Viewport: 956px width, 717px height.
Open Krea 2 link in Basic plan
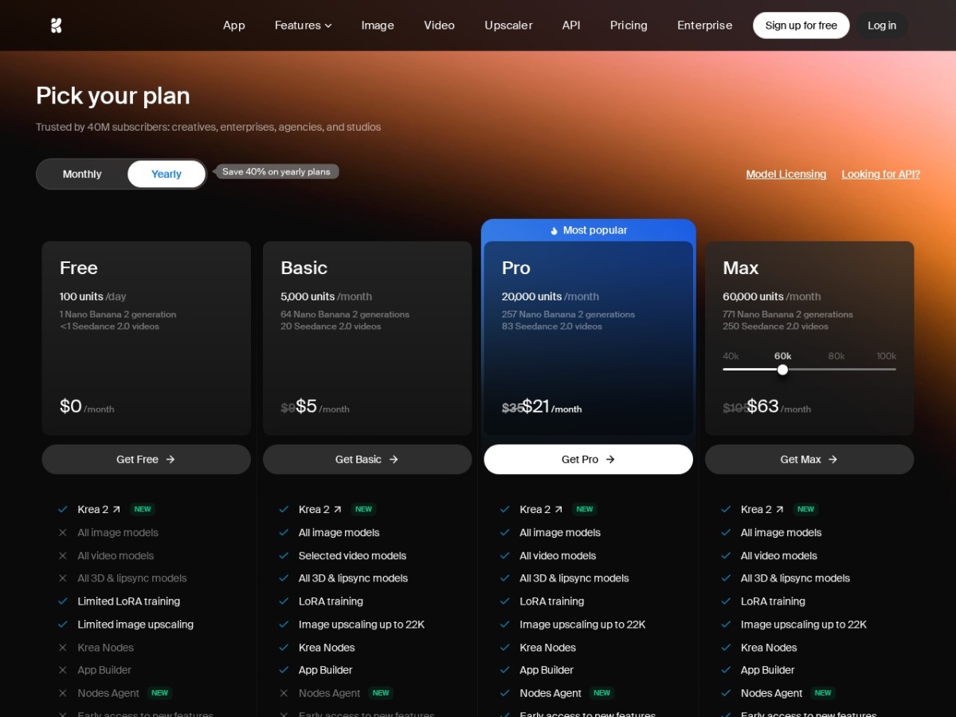click(x=320, y=509)
